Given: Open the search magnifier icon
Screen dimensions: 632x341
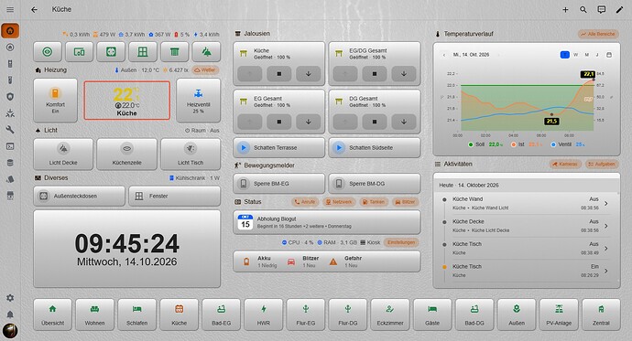Looking at the screenshot, I should [x=583, y=10].
